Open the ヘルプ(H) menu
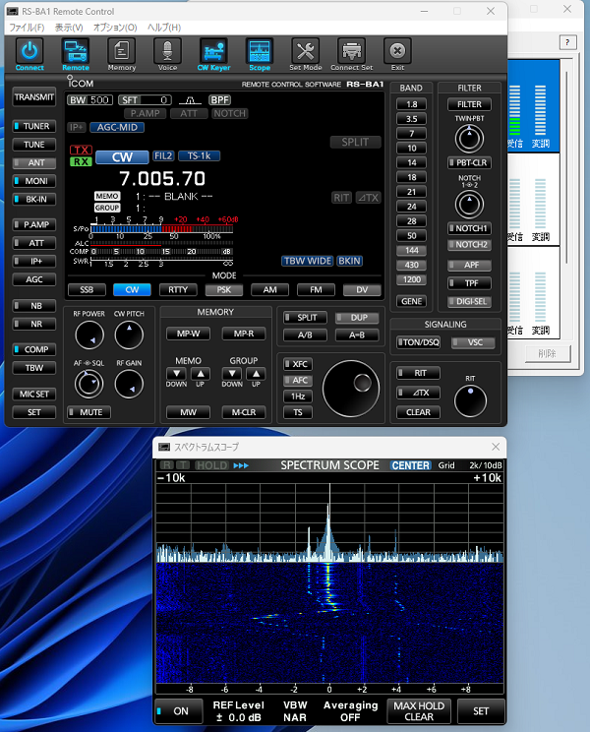Screen dimensions: 590x732 [164, 28]
